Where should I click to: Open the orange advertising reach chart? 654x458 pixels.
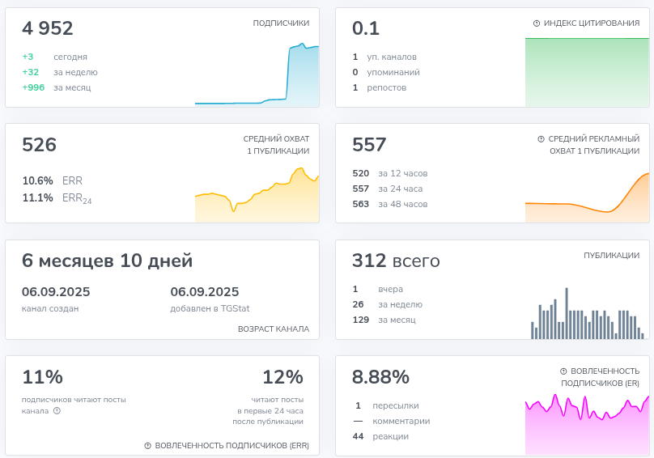point(587,197)
